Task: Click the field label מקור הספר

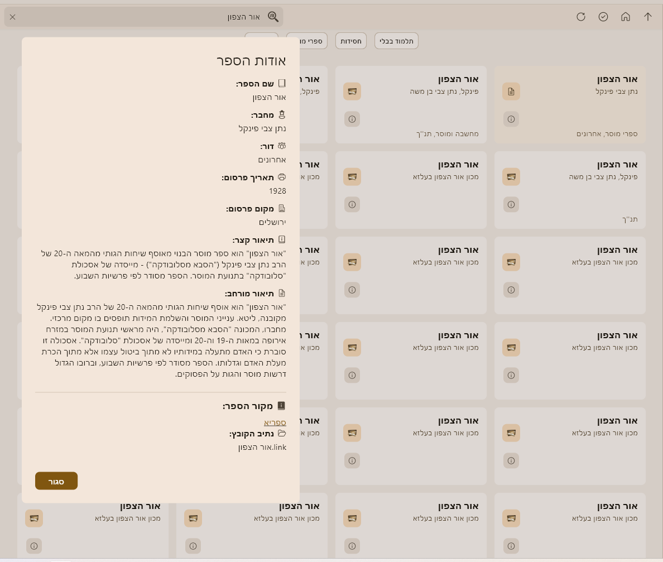Action: pos(248,406)
